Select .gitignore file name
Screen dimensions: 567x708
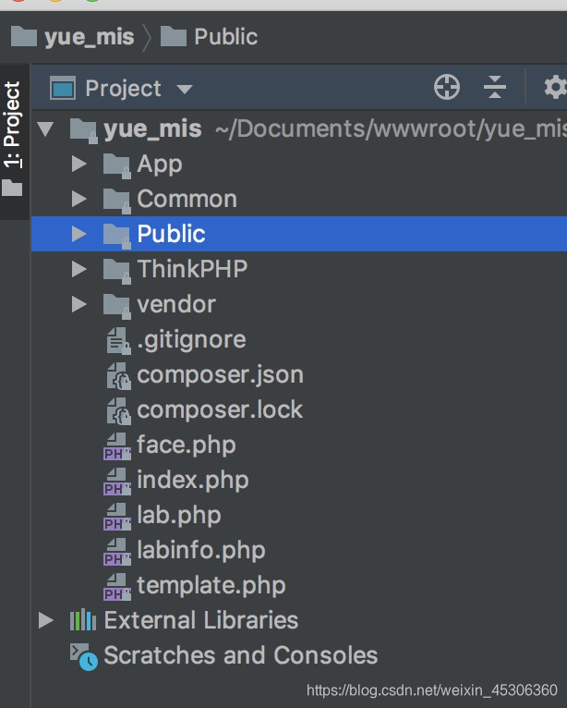pos(192,340)
